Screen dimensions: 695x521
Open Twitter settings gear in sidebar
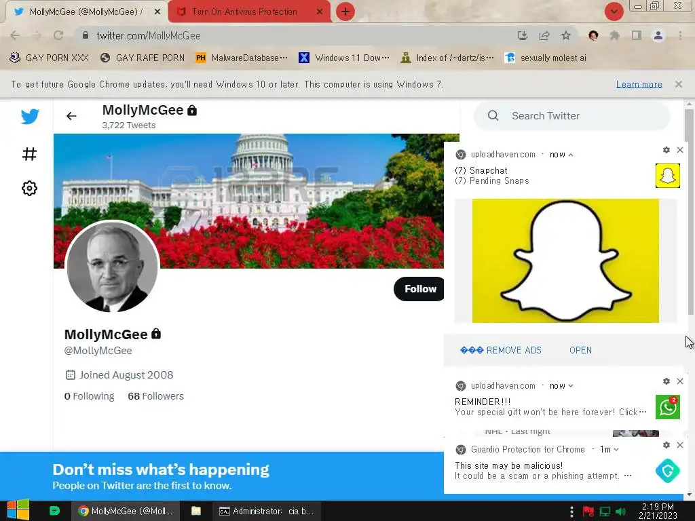click(x=29, y=189)
